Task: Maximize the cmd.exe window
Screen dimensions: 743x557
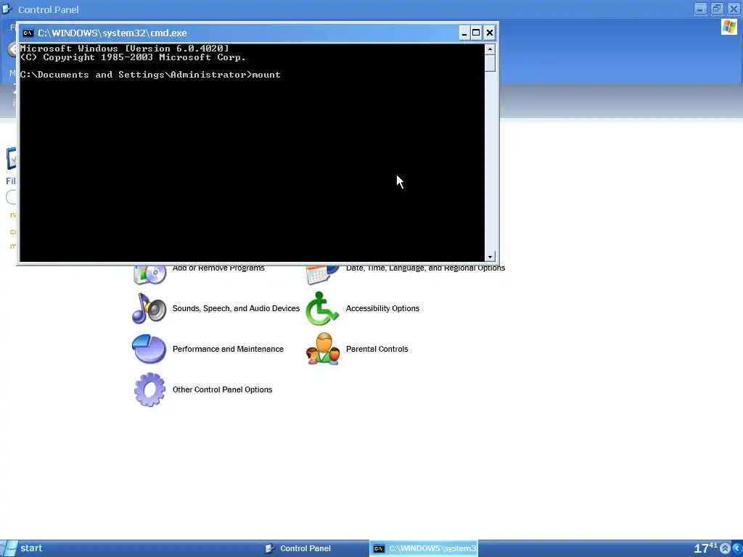Action: 476,33
